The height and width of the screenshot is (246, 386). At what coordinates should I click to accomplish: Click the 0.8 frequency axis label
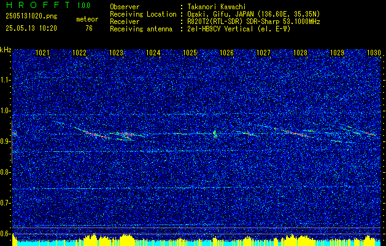(6, 172)
